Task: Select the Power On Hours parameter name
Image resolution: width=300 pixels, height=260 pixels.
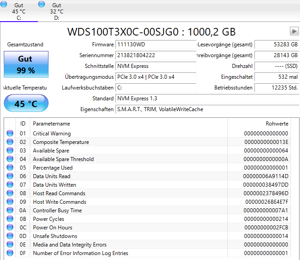Action: pyautogui.click(x=53, y=228)
